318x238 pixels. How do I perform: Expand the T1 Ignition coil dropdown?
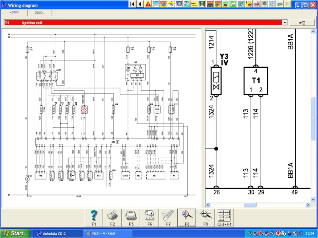[285, 23]
